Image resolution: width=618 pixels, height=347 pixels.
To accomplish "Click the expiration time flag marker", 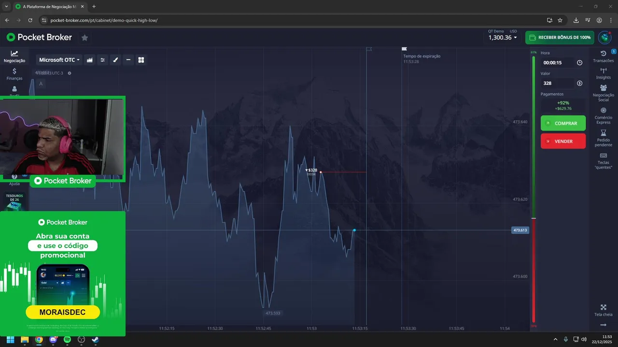I will [405, 49].
